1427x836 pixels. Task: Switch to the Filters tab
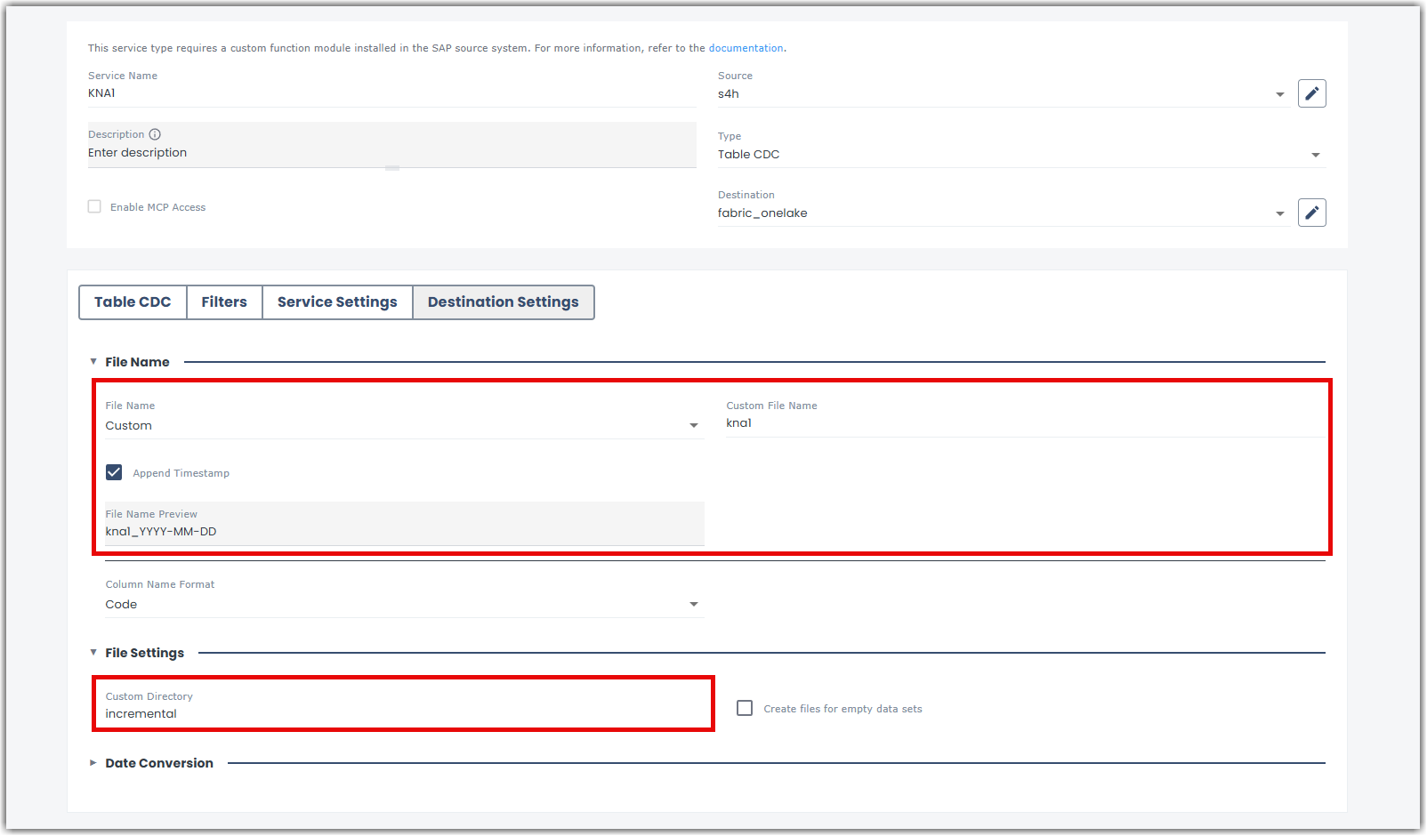pyautogui.click(x=224, y=302)
